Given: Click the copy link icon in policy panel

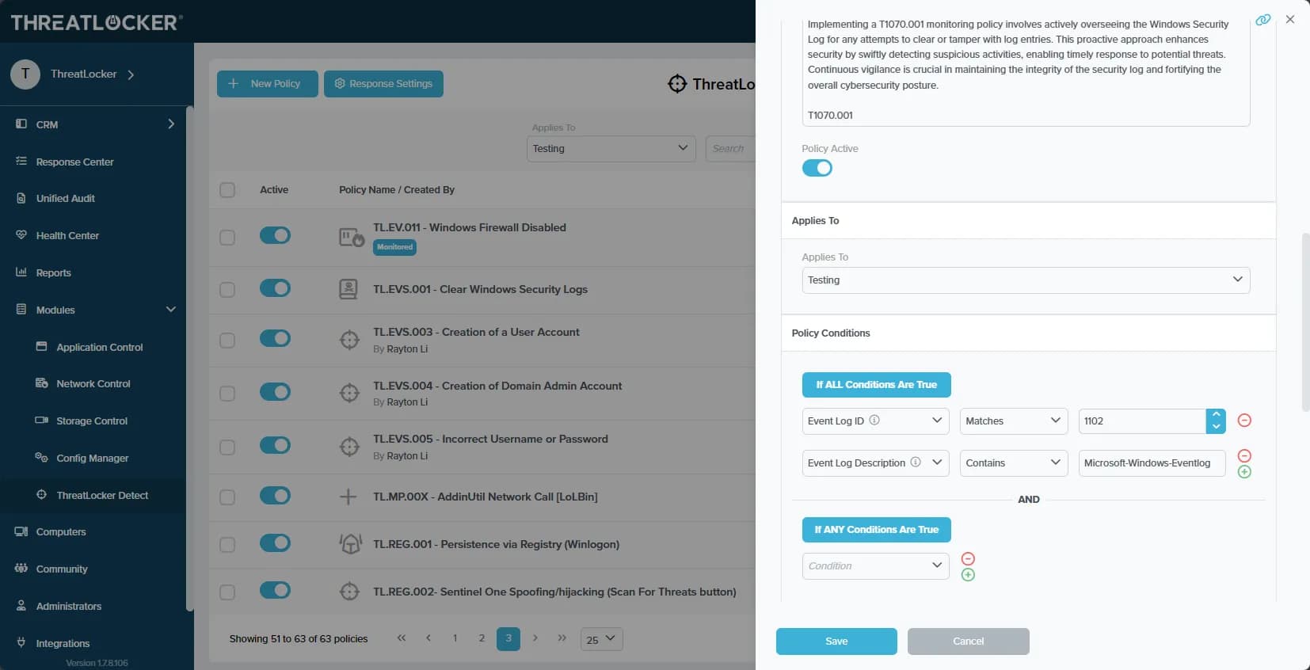Looking at the screenshot, I should [1263, 20].
